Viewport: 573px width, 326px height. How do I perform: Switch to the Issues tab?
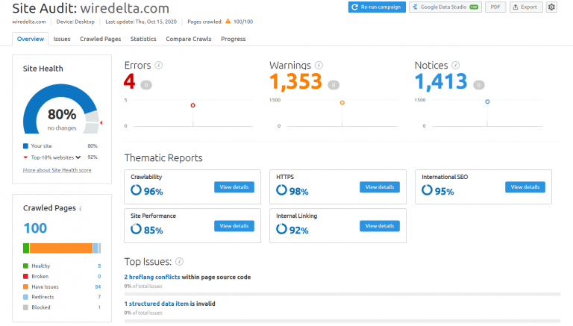[x=62, y=39]
